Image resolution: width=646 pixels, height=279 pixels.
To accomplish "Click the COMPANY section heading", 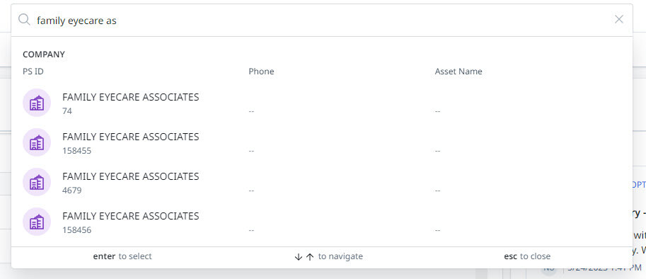I will click(44, 55).
